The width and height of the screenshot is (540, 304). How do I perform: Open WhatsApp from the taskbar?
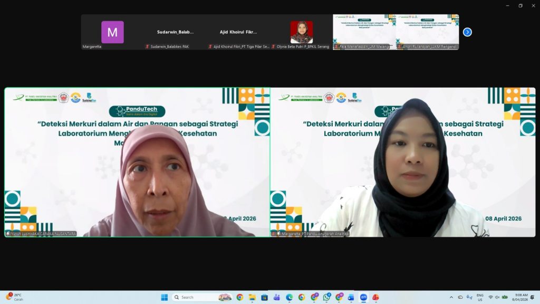(326, 297)
